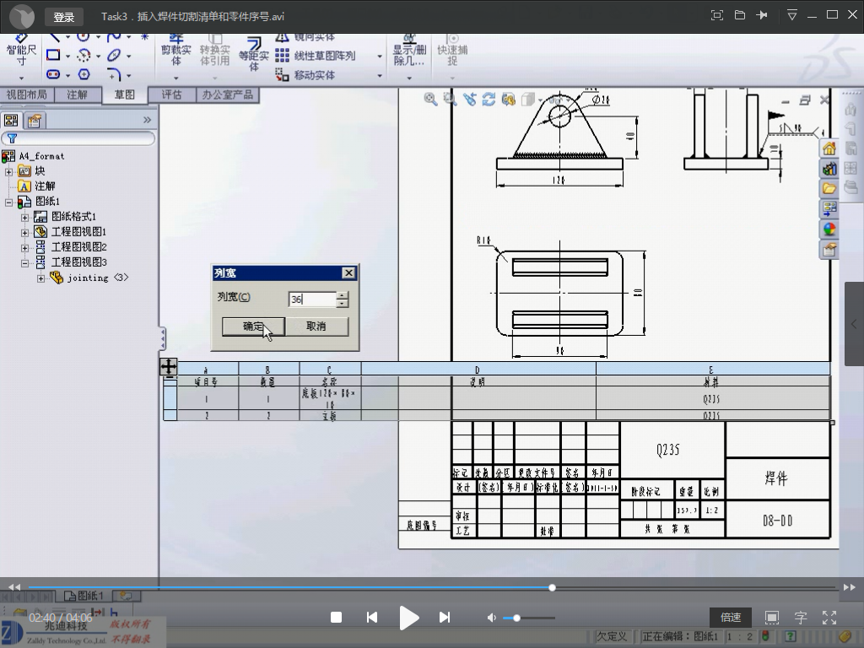Collapse the 工程图视图3 tree node
The image size is (864, 648).
click(x=24, y=263)
